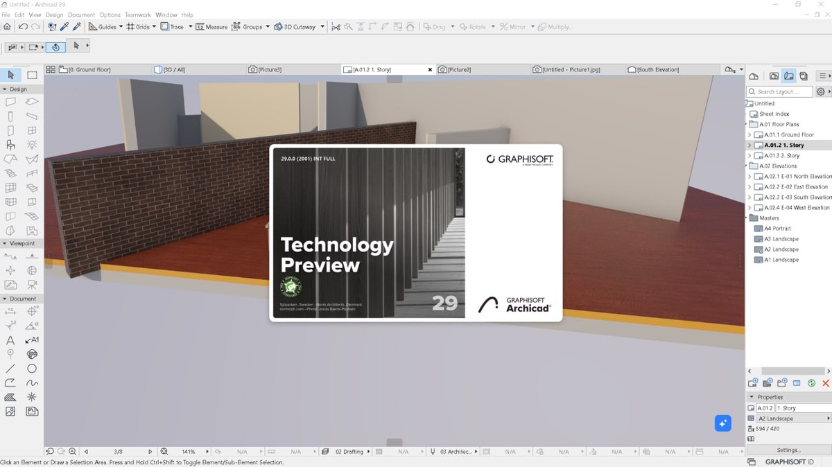Click the layout name field 1. Story
The height and width of the screenshot is (467, 832).
coord(804,408)
